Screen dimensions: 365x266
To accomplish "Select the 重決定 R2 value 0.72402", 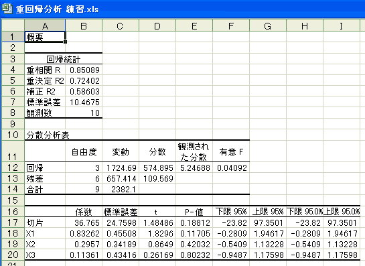I will (84, 80).
